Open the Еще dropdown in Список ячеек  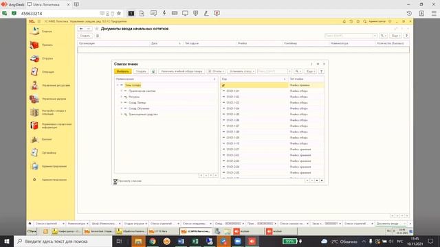tap(310, 71)
